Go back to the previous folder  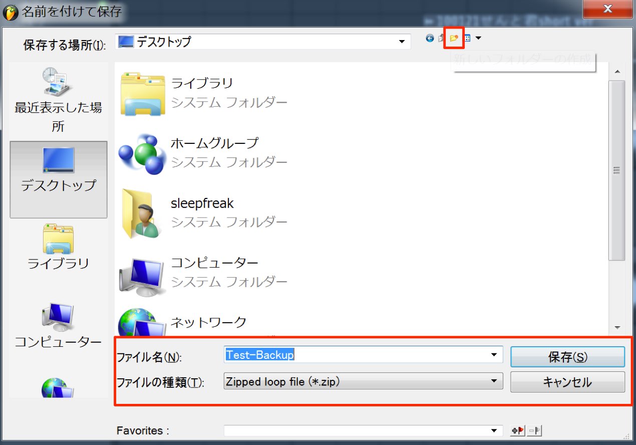pos(430,38)
